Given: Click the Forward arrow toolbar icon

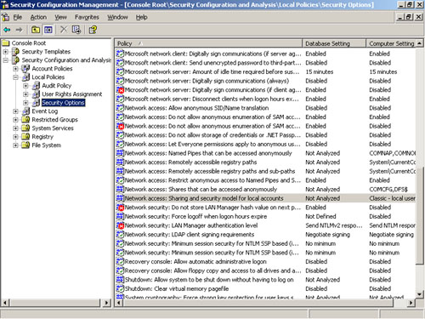Looking at the screenshot, I should click(19, 30).
